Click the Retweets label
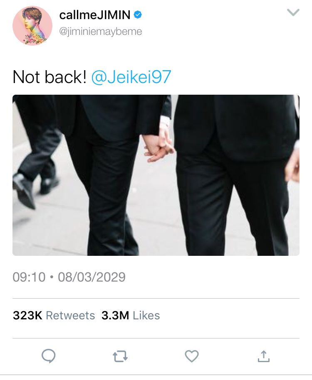 [70, 315]
